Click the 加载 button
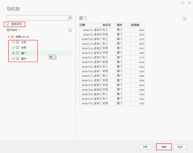This screenshot has height=153, width=193. [x=145, y=147]
